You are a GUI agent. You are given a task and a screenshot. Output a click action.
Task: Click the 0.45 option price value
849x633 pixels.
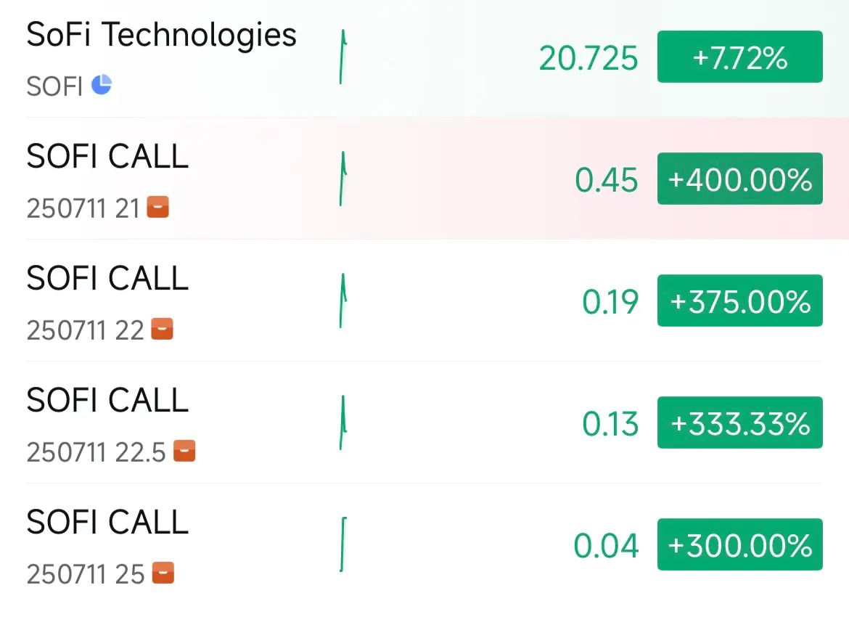(x=607, y=180)
